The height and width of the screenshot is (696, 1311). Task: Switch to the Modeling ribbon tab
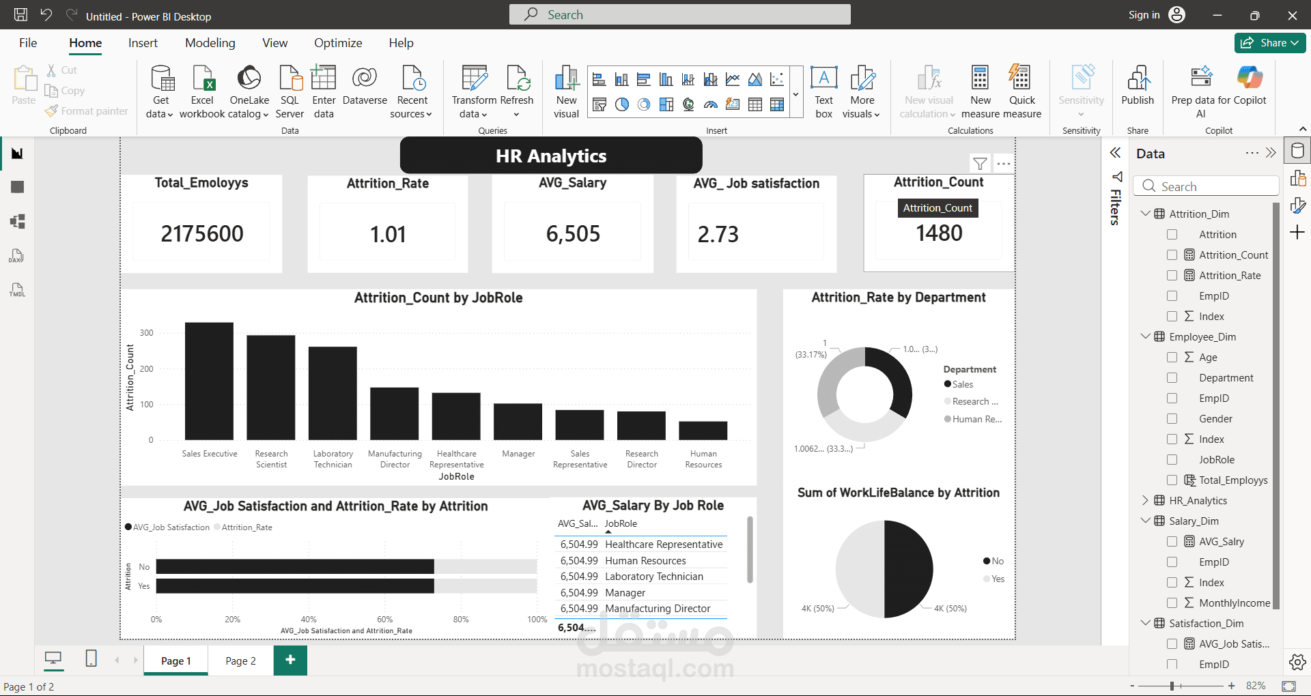coord(210,42)
